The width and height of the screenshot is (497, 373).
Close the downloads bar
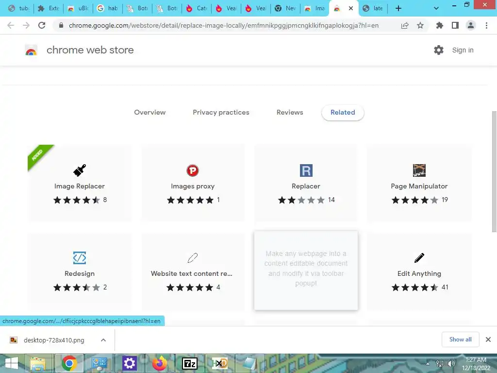[x=488, y=339]
